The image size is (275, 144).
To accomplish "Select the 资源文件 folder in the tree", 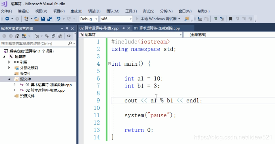I will [27, 96].
